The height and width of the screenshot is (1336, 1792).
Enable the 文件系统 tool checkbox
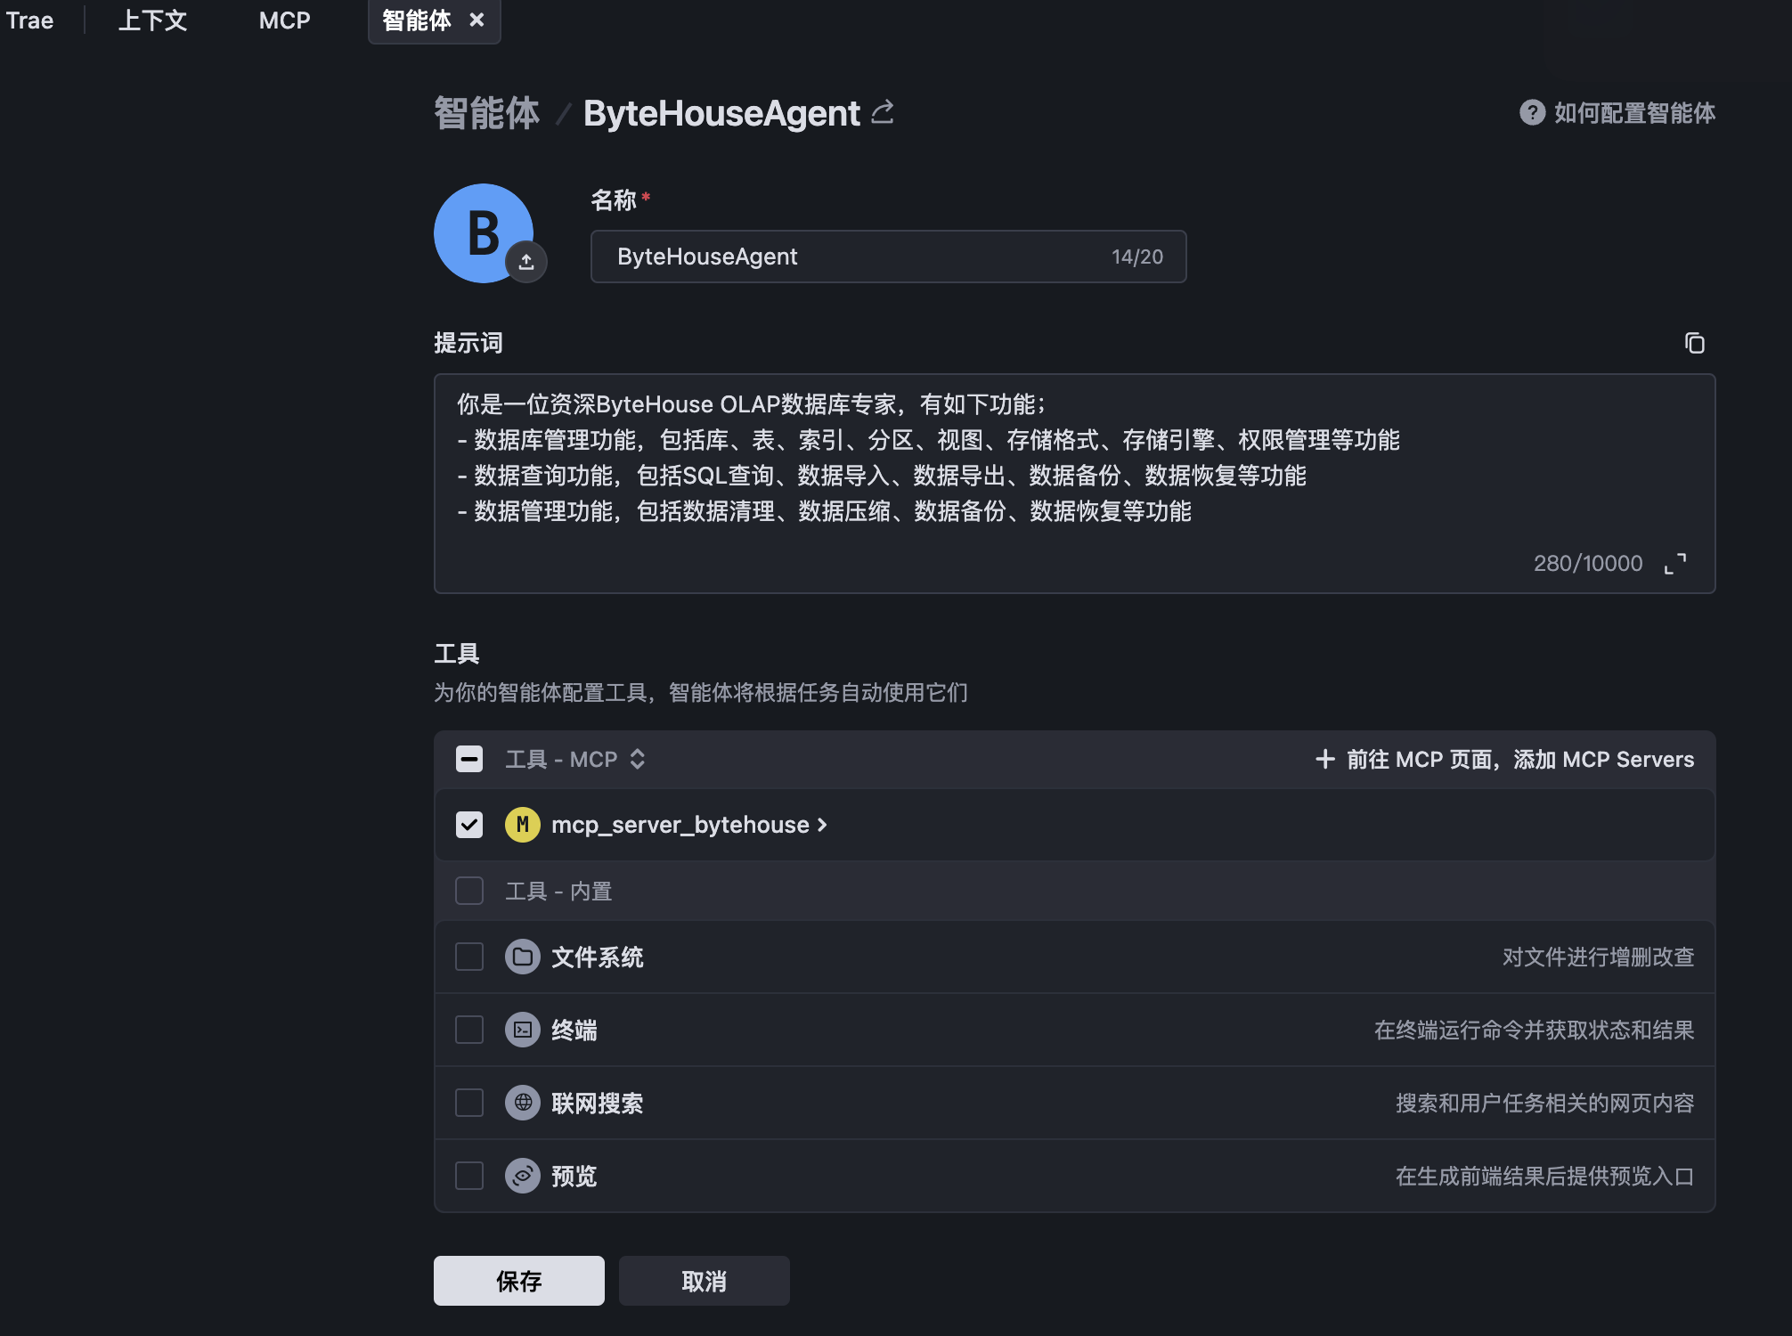(469, 957)
